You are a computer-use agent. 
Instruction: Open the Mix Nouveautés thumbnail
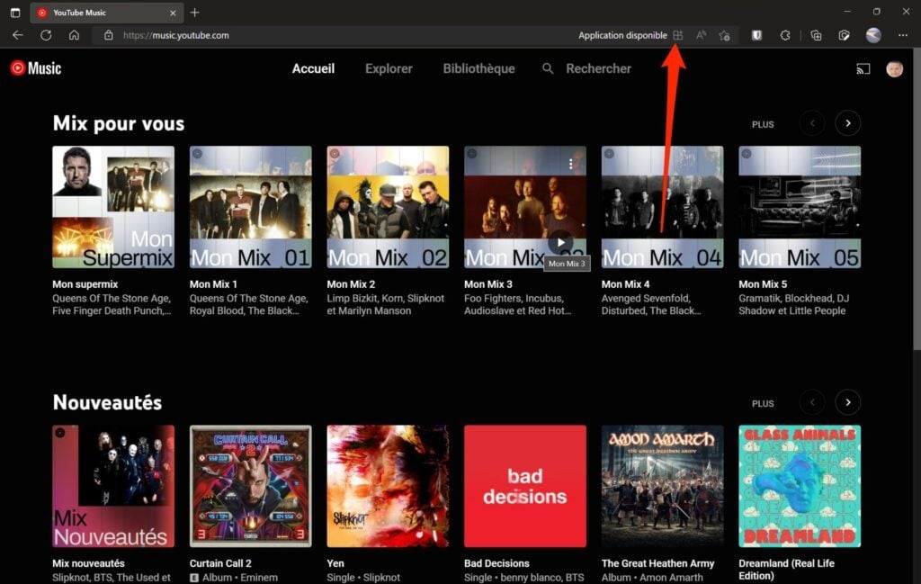[x=113, y=486]
